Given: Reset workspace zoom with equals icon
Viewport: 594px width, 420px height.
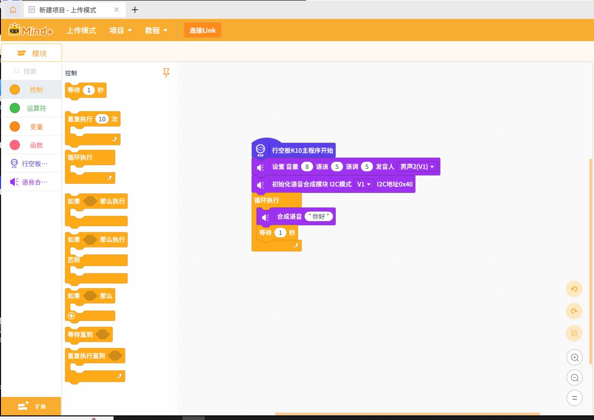Looking at the screenshot, I should [x=575, y=398].
